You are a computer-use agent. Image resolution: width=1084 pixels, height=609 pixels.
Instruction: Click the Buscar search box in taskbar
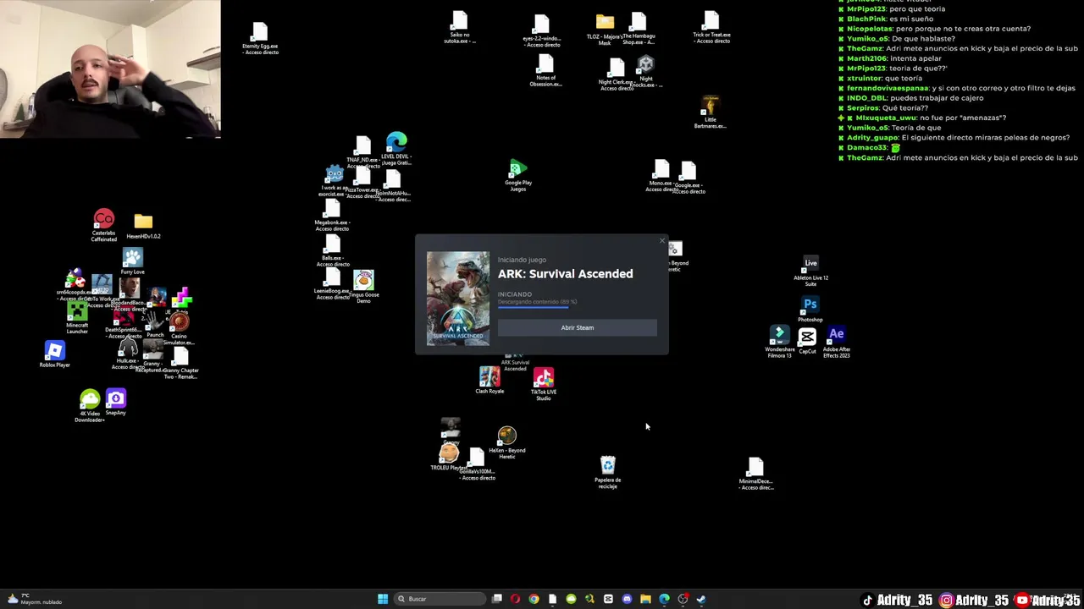pyautogui.click(x=439, y=599)
